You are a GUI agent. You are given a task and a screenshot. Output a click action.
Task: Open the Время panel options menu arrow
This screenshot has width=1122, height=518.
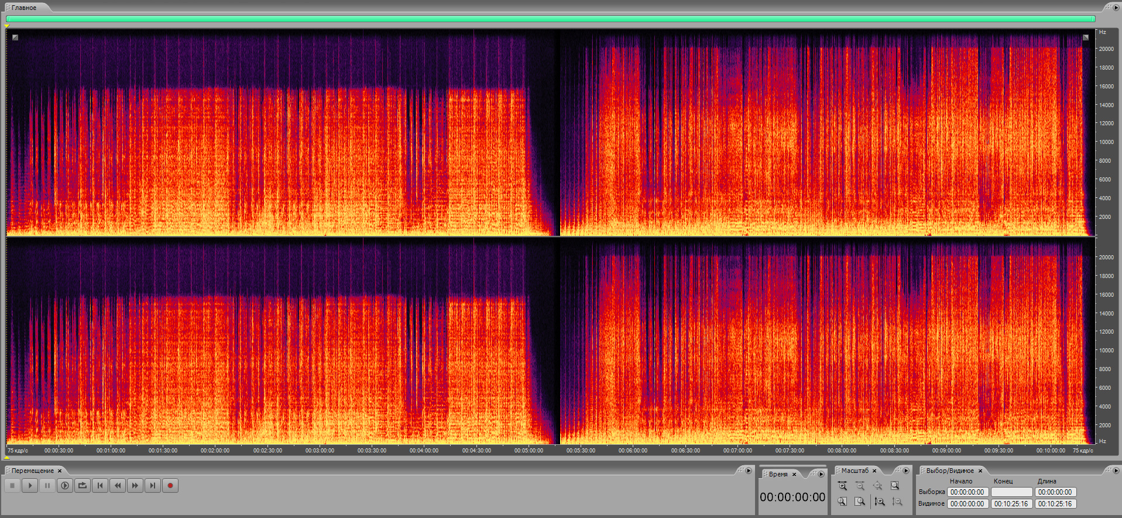(821, 474)
